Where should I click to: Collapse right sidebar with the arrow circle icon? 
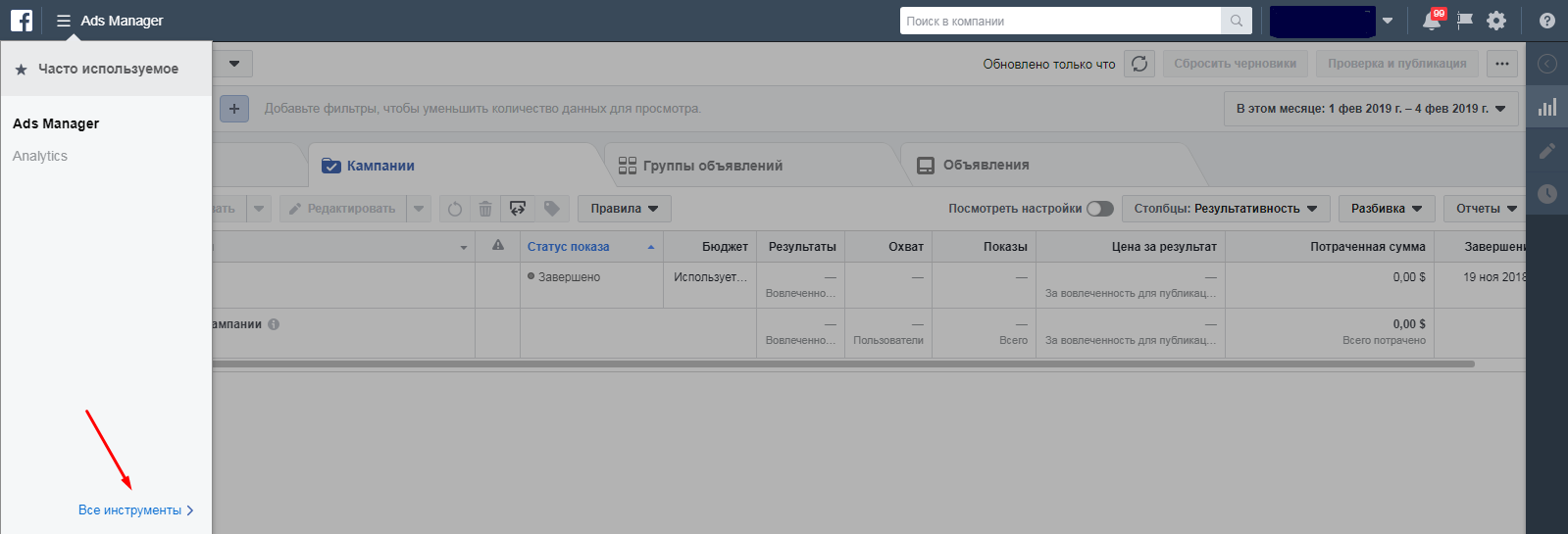click(x=1547, y=64)
